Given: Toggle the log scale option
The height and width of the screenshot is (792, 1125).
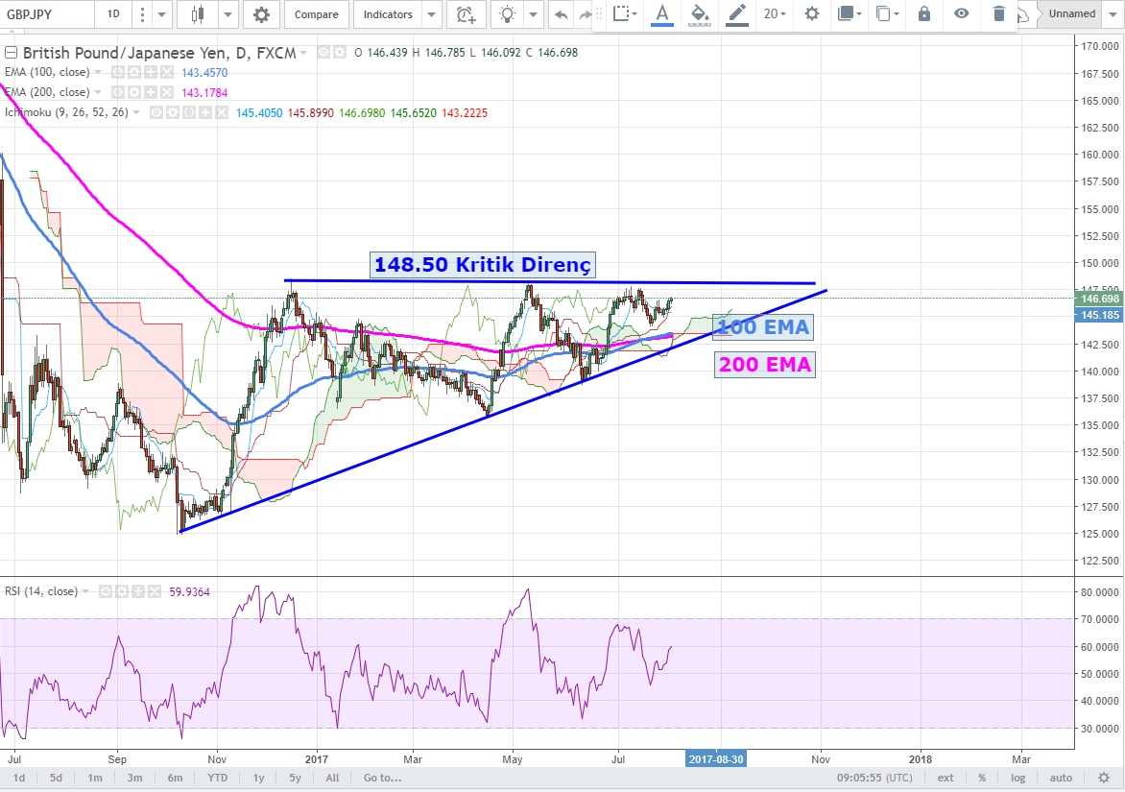Looking at the screenshot, I should pos(1017,778).
